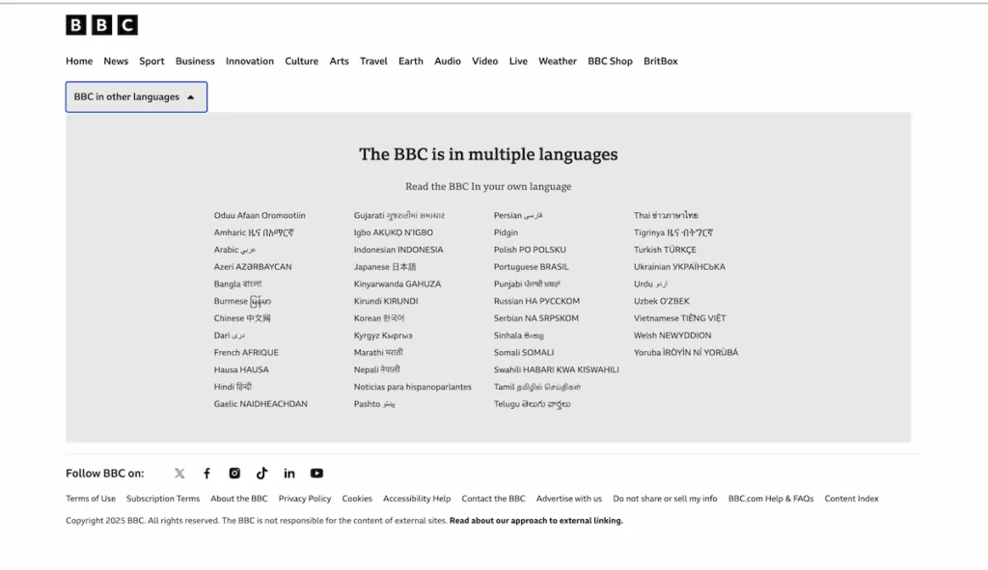Image resolution: width=988 pixels, height=570 pixels.
Task: Go to the Sport tab
Action: tap(151, 61)
